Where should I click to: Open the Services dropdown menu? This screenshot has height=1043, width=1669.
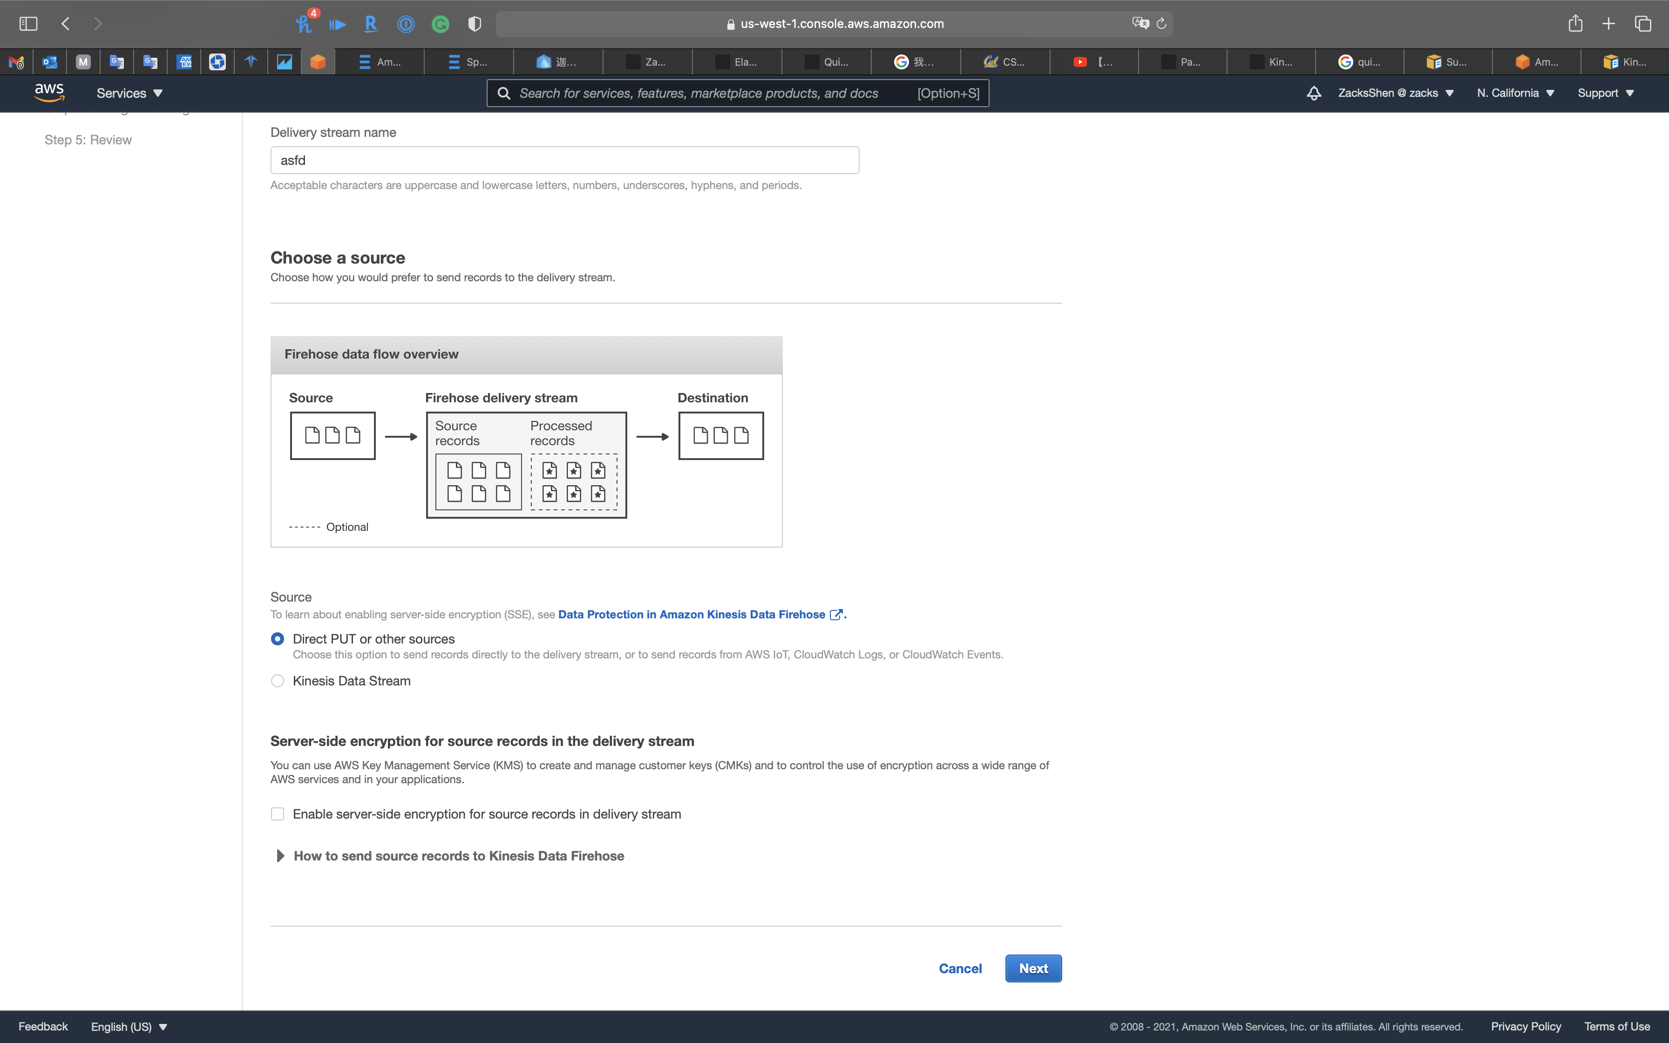(x=129, y=93)
